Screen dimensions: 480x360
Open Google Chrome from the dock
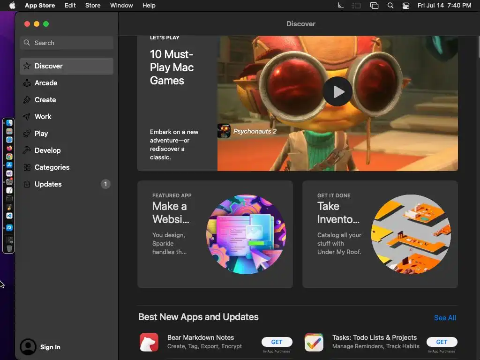[x=9, y=157]
